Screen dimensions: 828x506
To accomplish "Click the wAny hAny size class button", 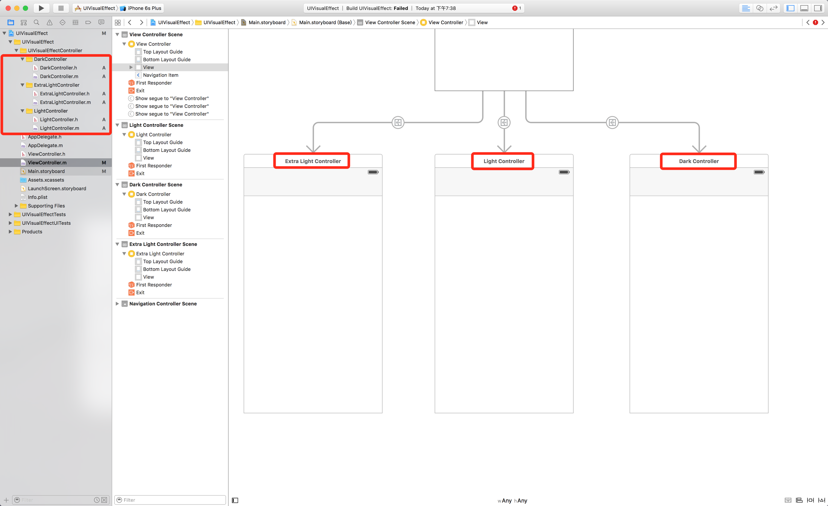I will (x=513, y=500).
